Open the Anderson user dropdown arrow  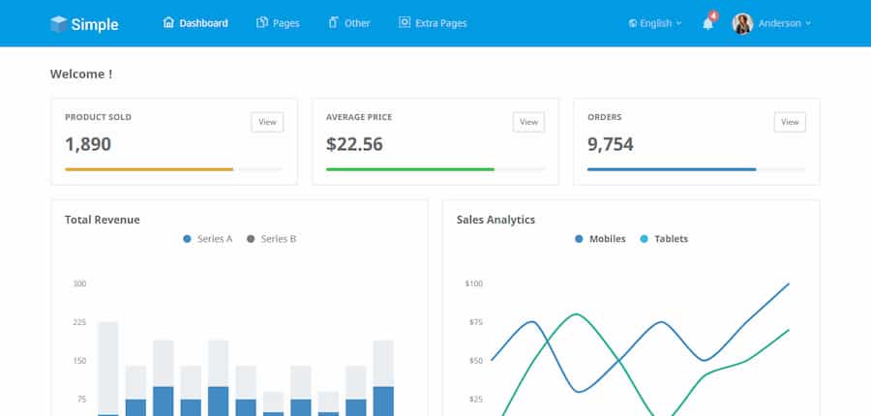[x=808, y=23]
